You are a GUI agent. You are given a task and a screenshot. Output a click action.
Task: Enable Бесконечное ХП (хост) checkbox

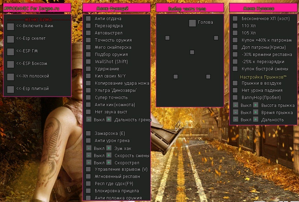tap(235, 19)
